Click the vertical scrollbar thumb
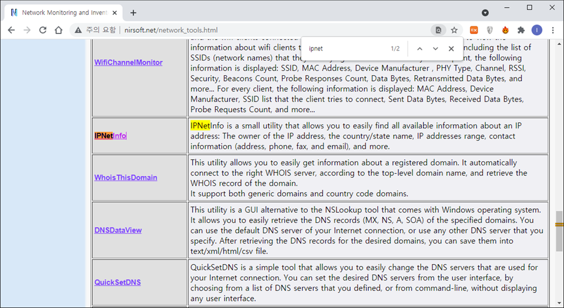Image resolution: width=564 pixels, height=308 pixels. pos(559,231)
